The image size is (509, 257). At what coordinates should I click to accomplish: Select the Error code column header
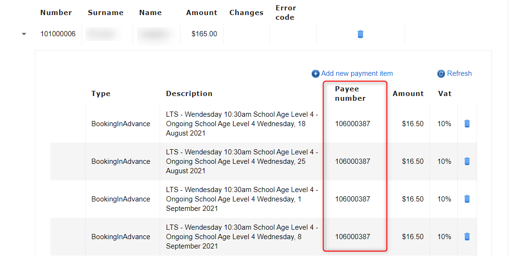(x=285, y=13)
